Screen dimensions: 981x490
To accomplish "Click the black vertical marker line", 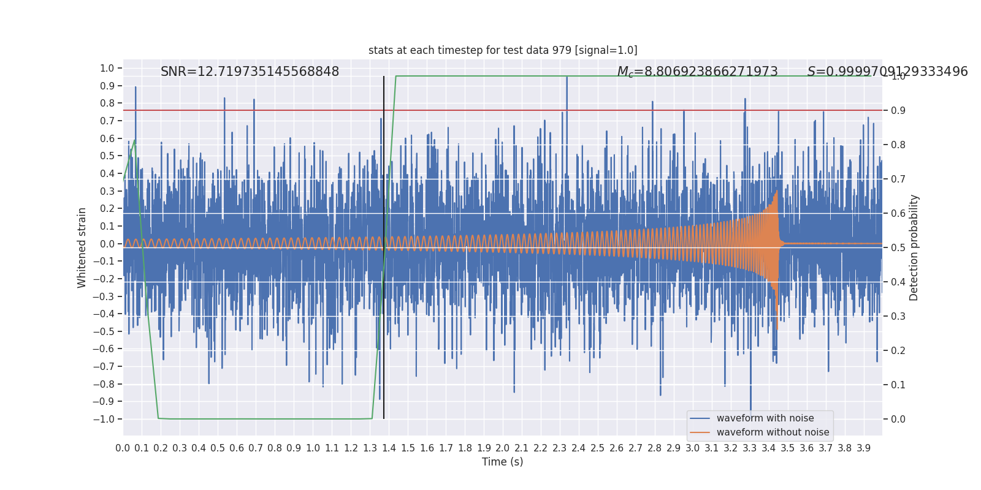I will click(384, 247).
